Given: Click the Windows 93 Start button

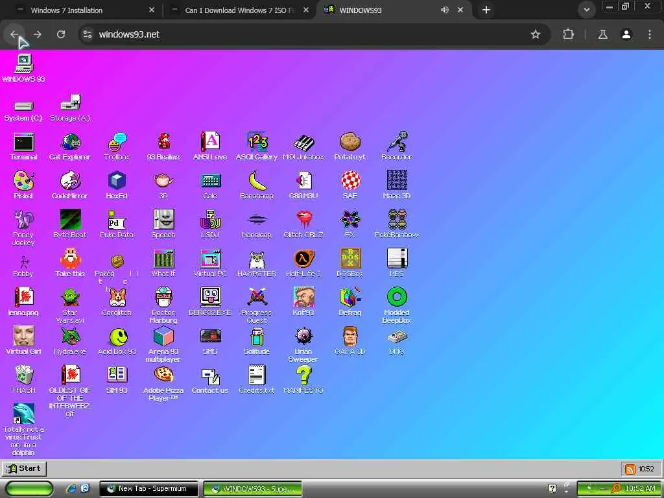Looking at the screenshot, I should [x=24, y=468].
